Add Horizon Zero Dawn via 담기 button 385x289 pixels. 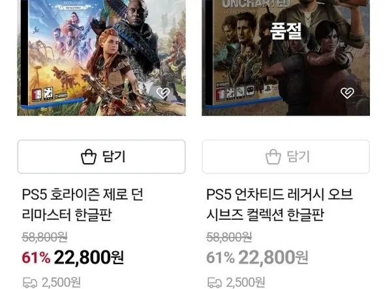point(101,157)
